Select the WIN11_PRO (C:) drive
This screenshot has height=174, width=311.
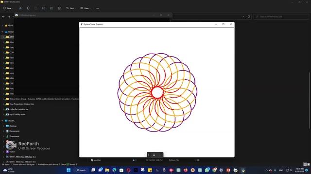click(21, 157)
